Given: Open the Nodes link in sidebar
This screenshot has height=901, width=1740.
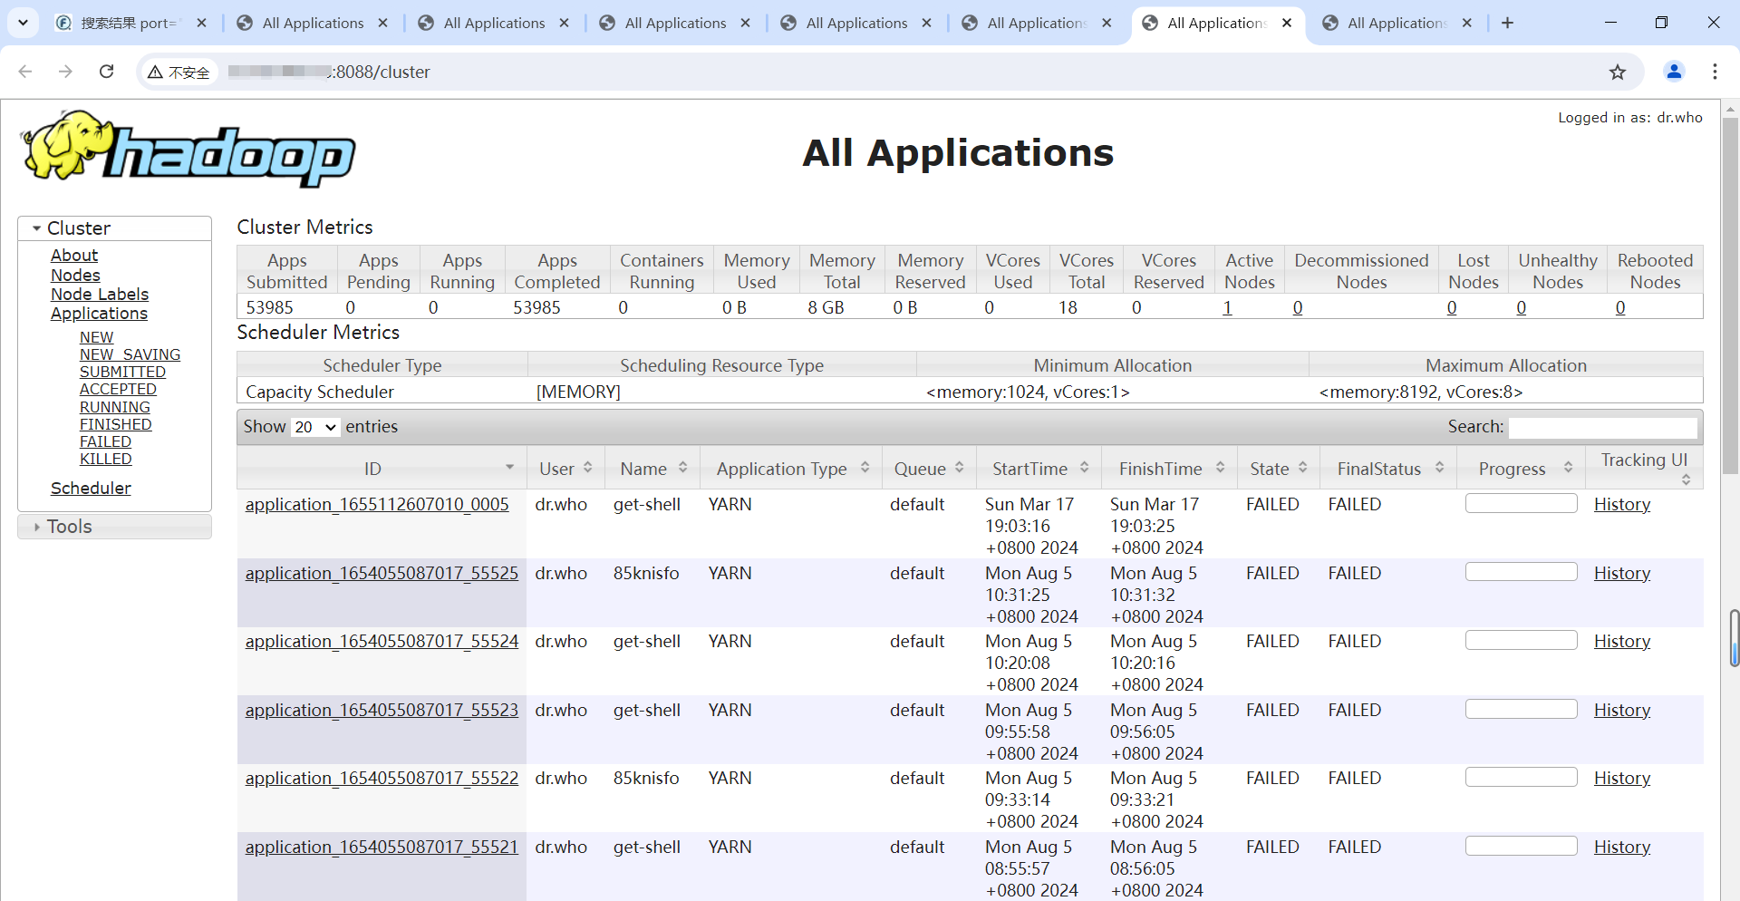Looking at the screenshot, I should (x=75, y=275).
